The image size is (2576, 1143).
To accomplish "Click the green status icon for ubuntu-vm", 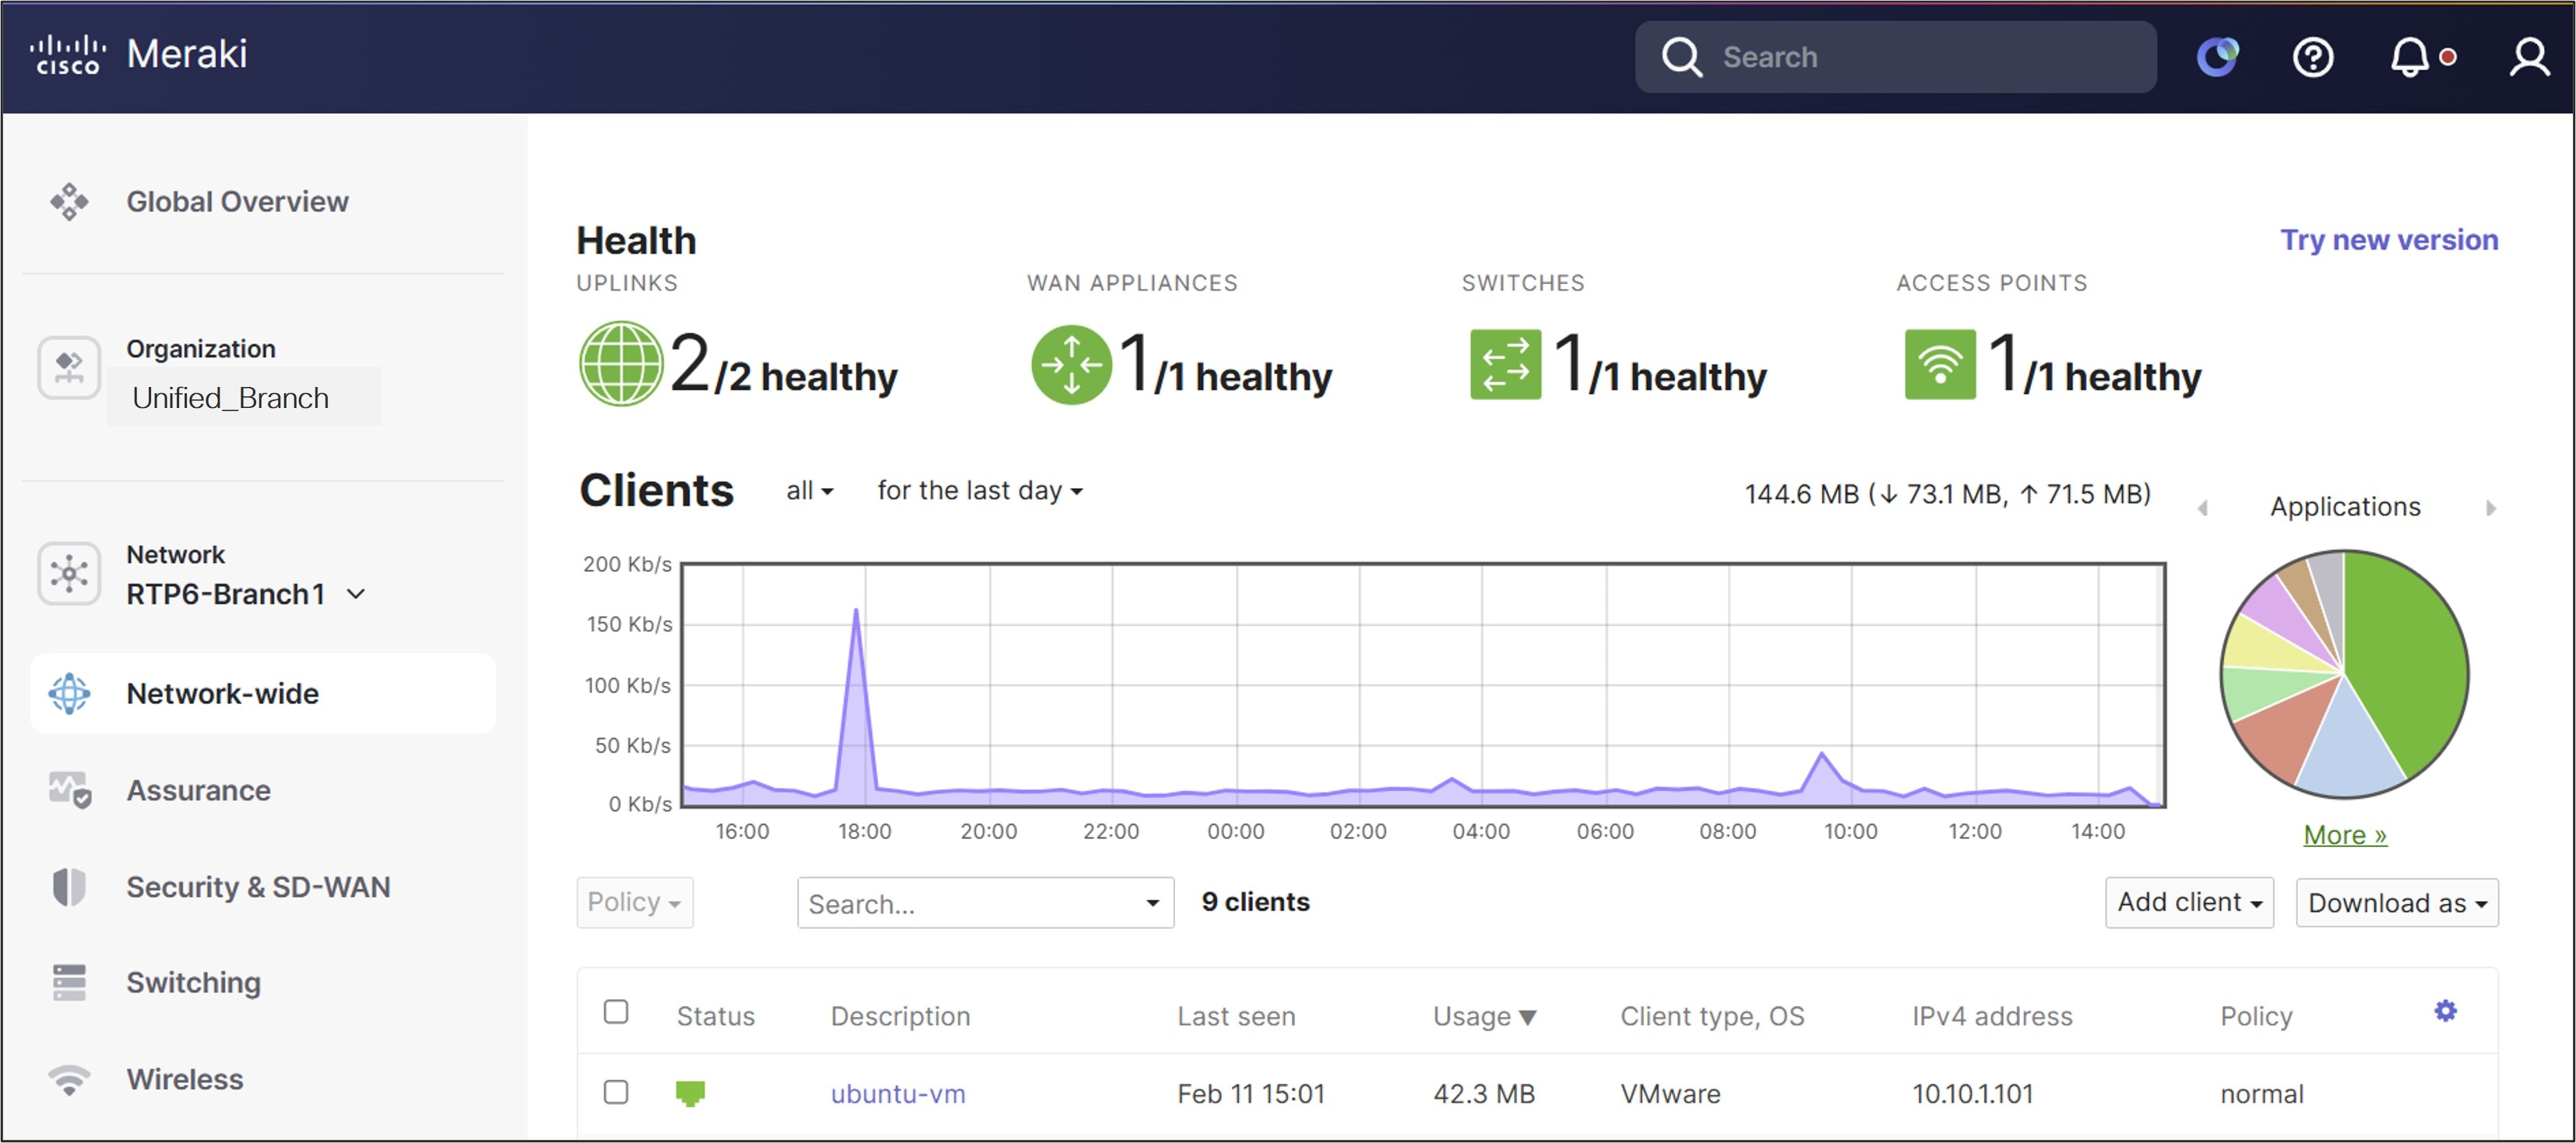I will coord(690,1093).
